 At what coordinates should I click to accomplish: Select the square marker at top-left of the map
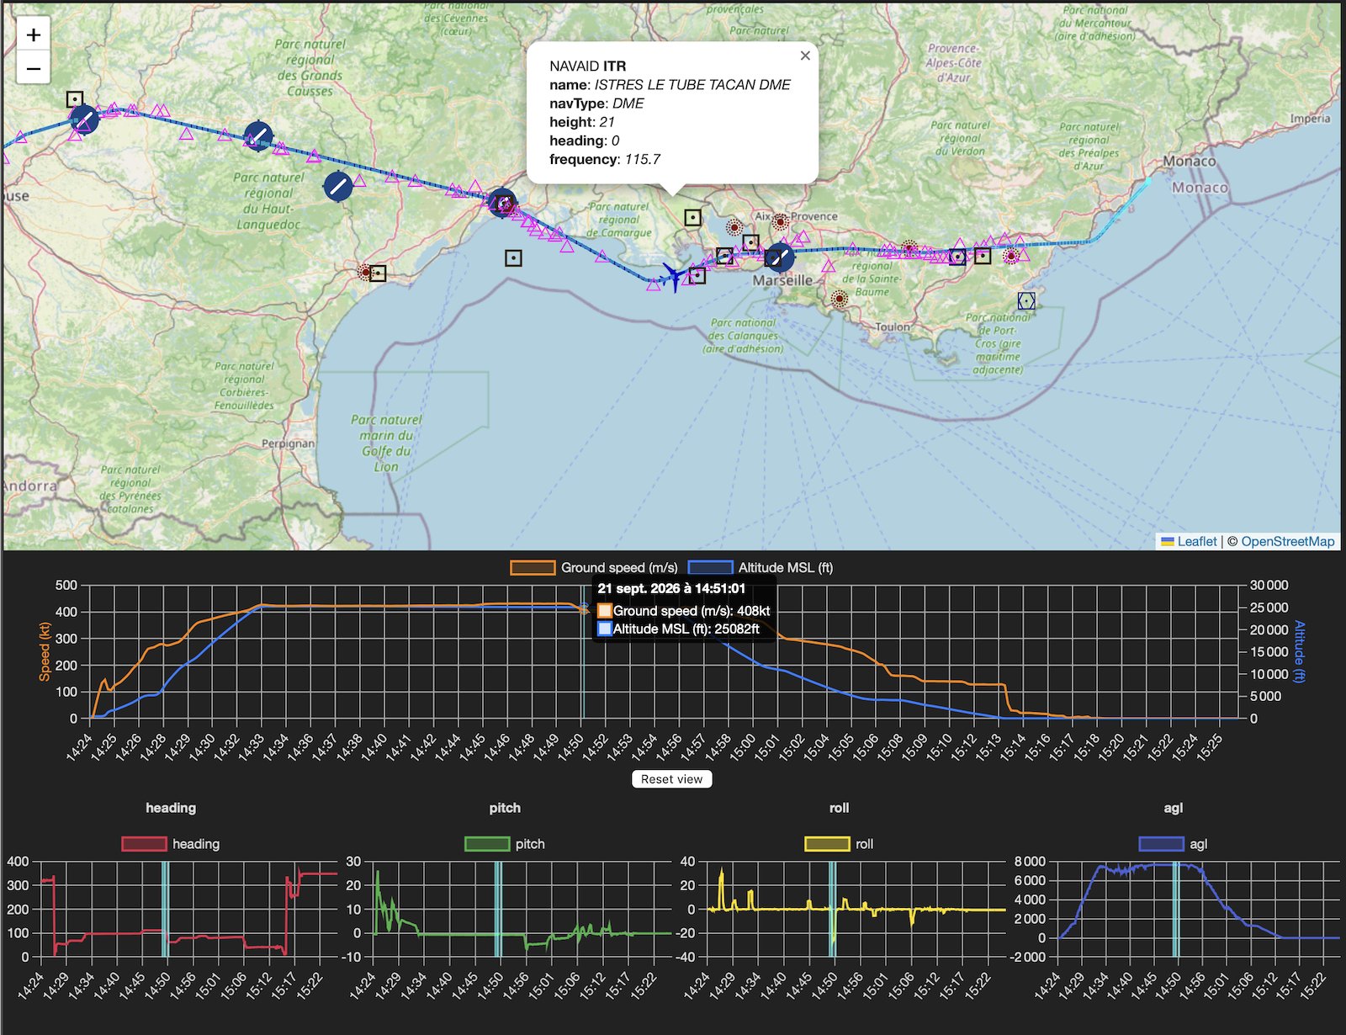pos(75,100)
